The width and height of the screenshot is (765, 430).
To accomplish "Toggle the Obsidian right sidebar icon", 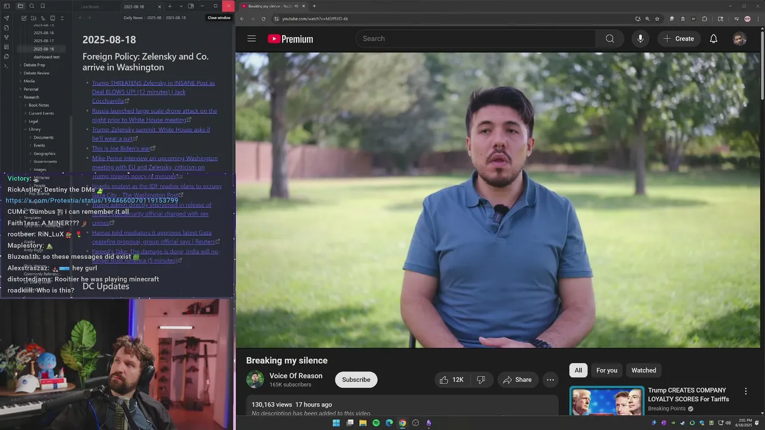I will (191, 6).
